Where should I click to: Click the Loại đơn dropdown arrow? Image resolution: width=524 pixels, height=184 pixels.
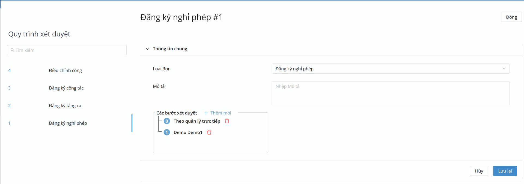pos(504,69)
